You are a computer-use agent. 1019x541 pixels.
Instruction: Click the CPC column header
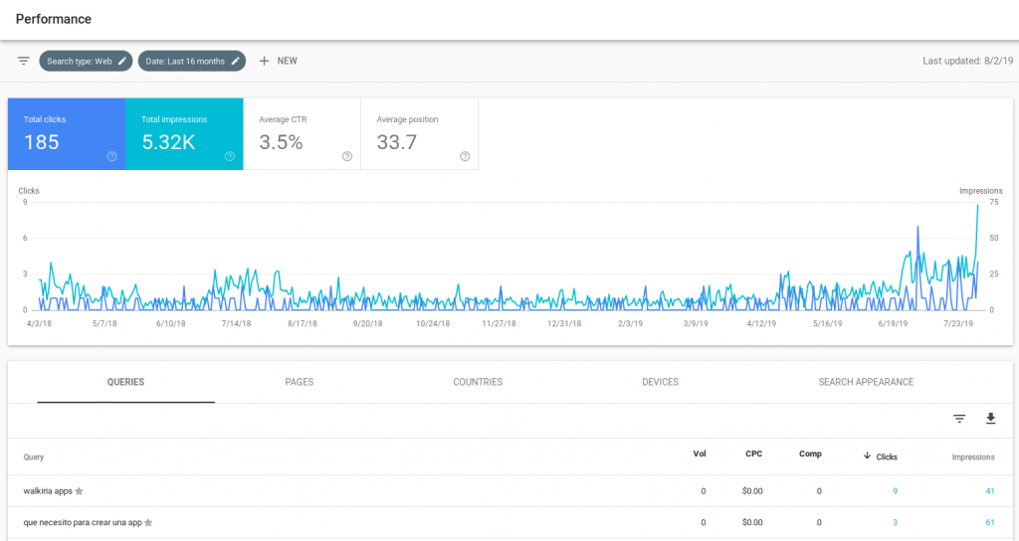[x=754, y=453]
